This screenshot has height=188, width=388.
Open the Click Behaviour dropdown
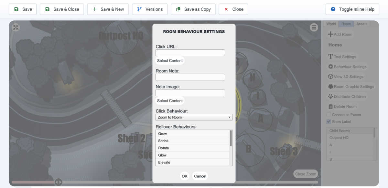(x=194, y=117)
